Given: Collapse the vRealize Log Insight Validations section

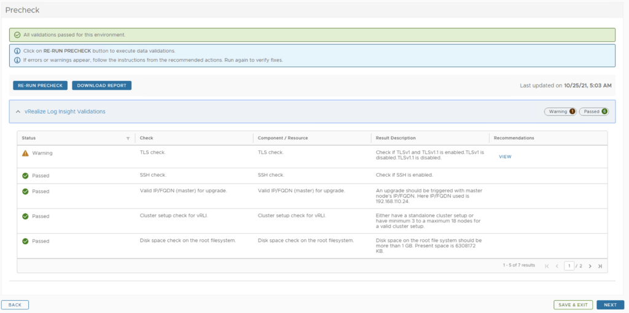Looking at the screenshot, I should 18,112.
